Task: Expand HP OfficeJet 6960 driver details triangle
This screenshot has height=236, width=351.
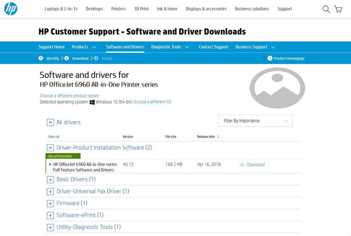Action: tap(50, 164)
